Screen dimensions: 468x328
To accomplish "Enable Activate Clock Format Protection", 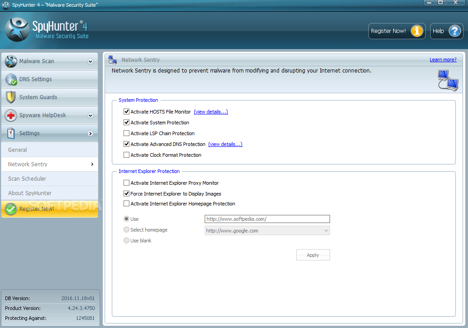I will [126, 155].
